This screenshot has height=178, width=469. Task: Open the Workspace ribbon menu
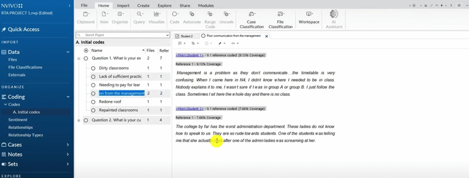309,18
